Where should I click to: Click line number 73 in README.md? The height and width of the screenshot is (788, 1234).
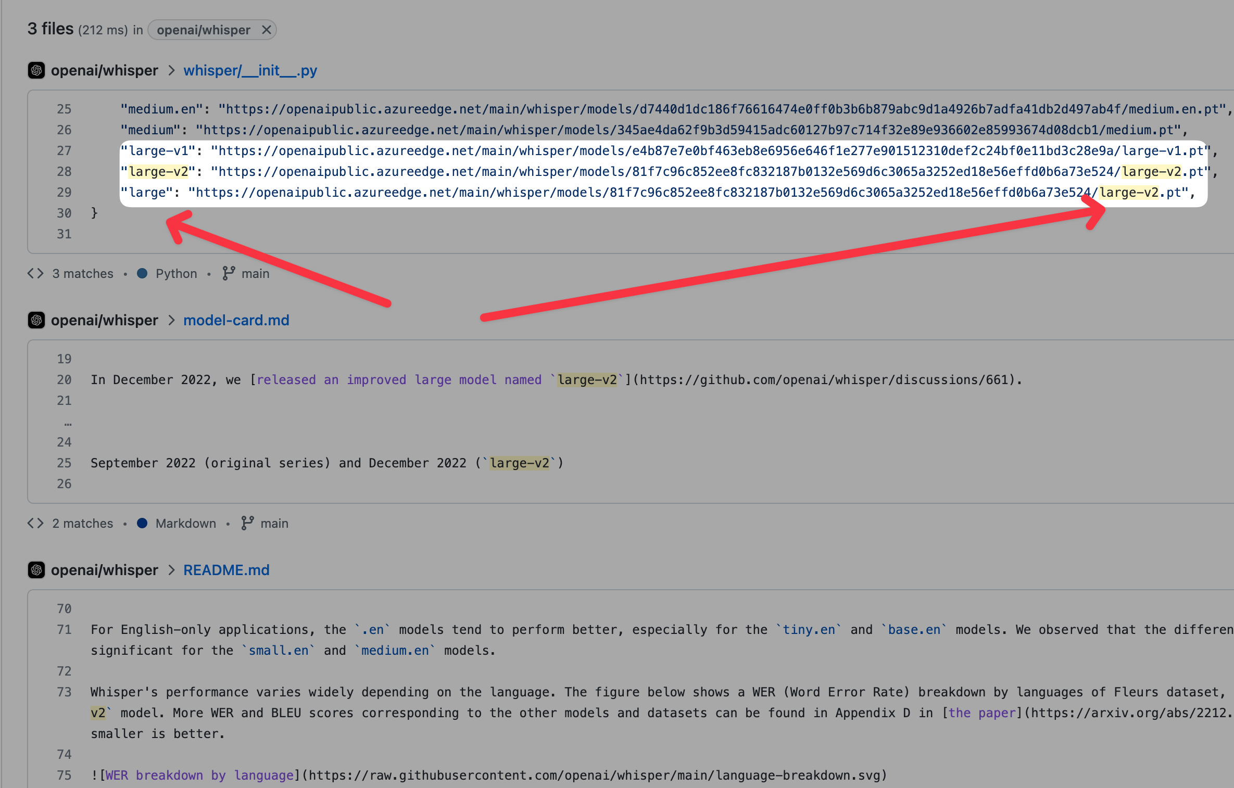[x=64, y=692]
